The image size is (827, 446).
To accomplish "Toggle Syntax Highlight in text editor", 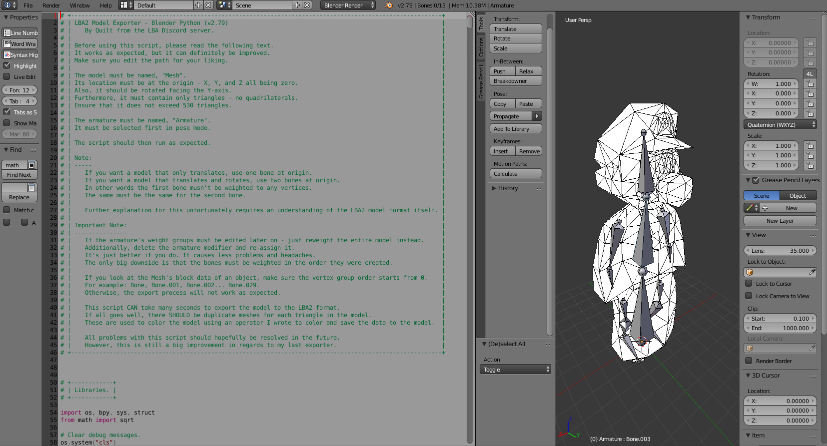I will 20,55.
